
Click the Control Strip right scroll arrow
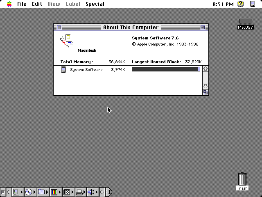(x=102, y=192)
